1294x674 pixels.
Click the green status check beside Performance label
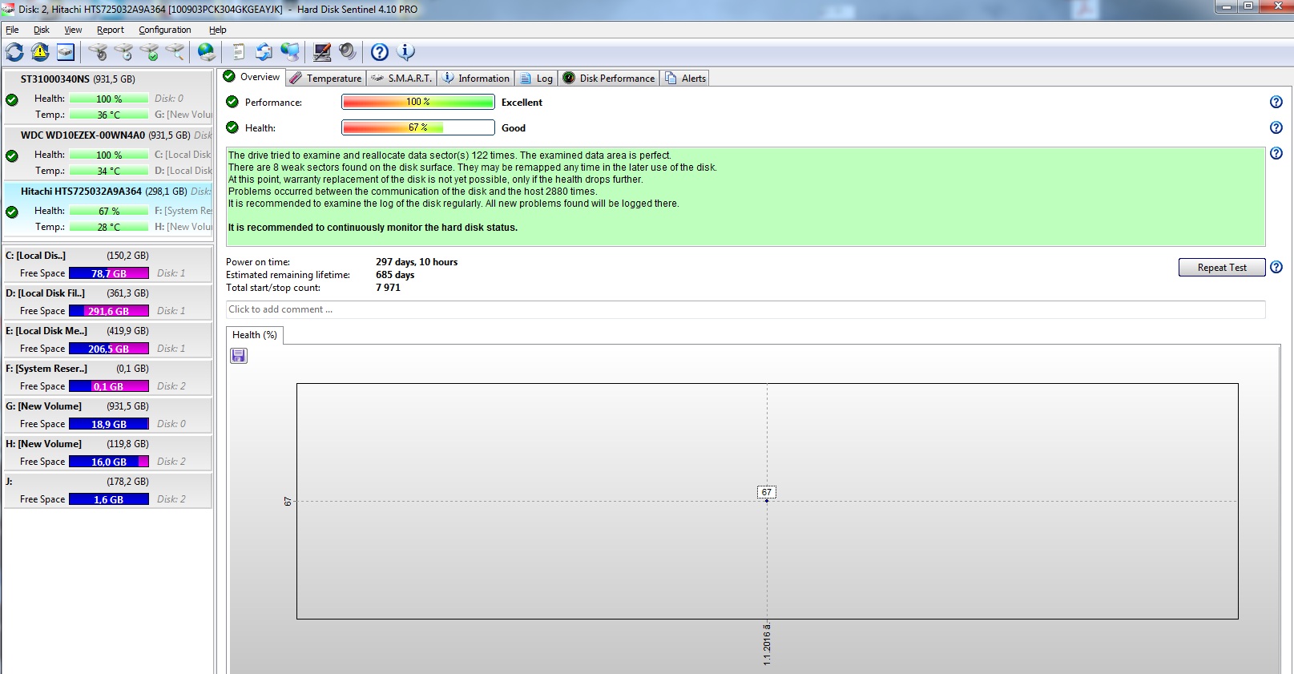(232, 102)
